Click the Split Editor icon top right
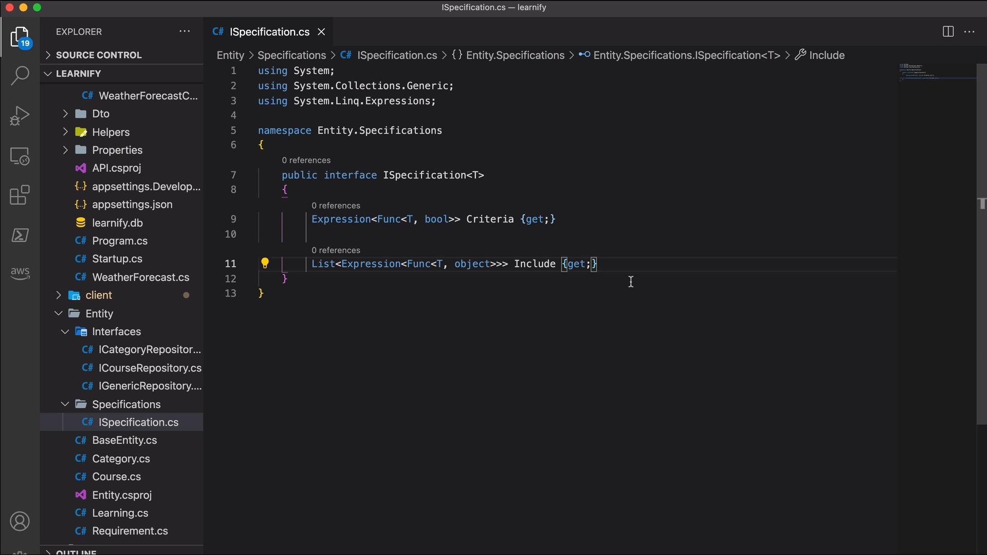Screen dimensions: 987x555 point(948,31)
